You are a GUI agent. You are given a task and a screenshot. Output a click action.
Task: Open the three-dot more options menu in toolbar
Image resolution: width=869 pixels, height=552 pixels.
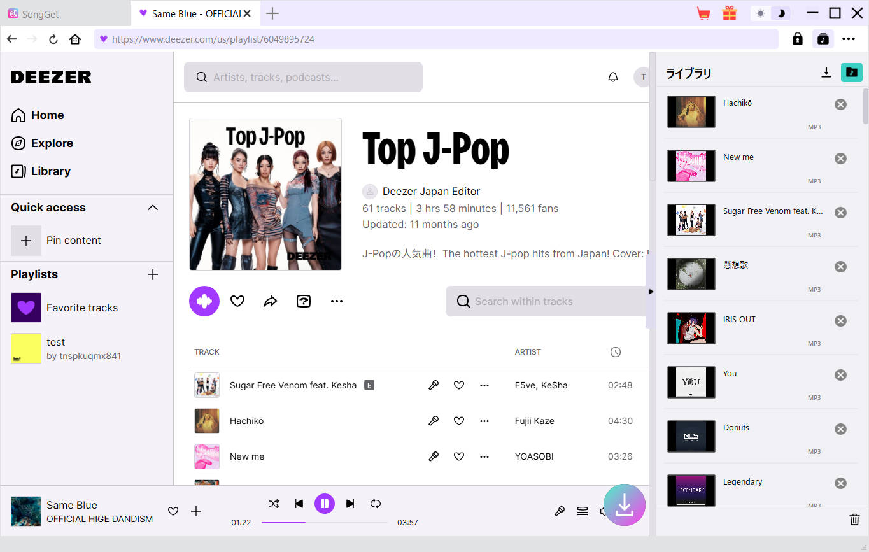click(849, 39)
